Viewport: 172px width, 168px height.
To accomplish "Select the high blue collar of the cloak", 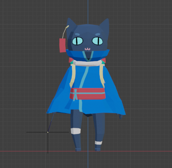I will [x=88, y=55].
